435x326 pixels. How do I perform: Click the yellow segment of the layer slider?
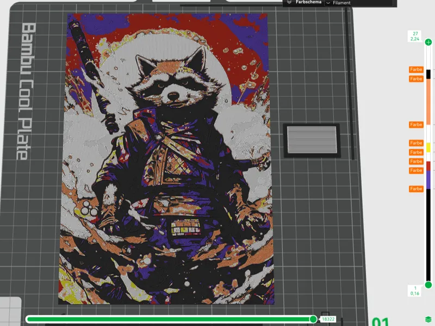click(428, 147)
